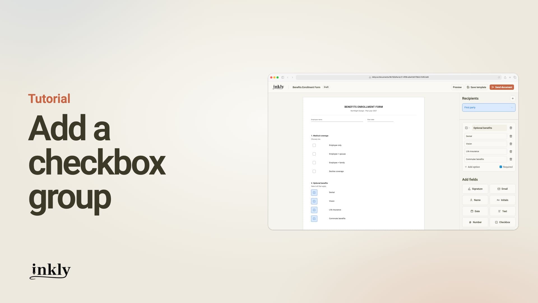
Task: Click the Add fields panel heading
Action: pos(470,180)
